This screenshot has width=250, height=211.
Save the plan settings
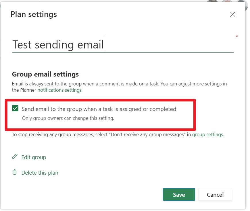(x=179, y=194)
